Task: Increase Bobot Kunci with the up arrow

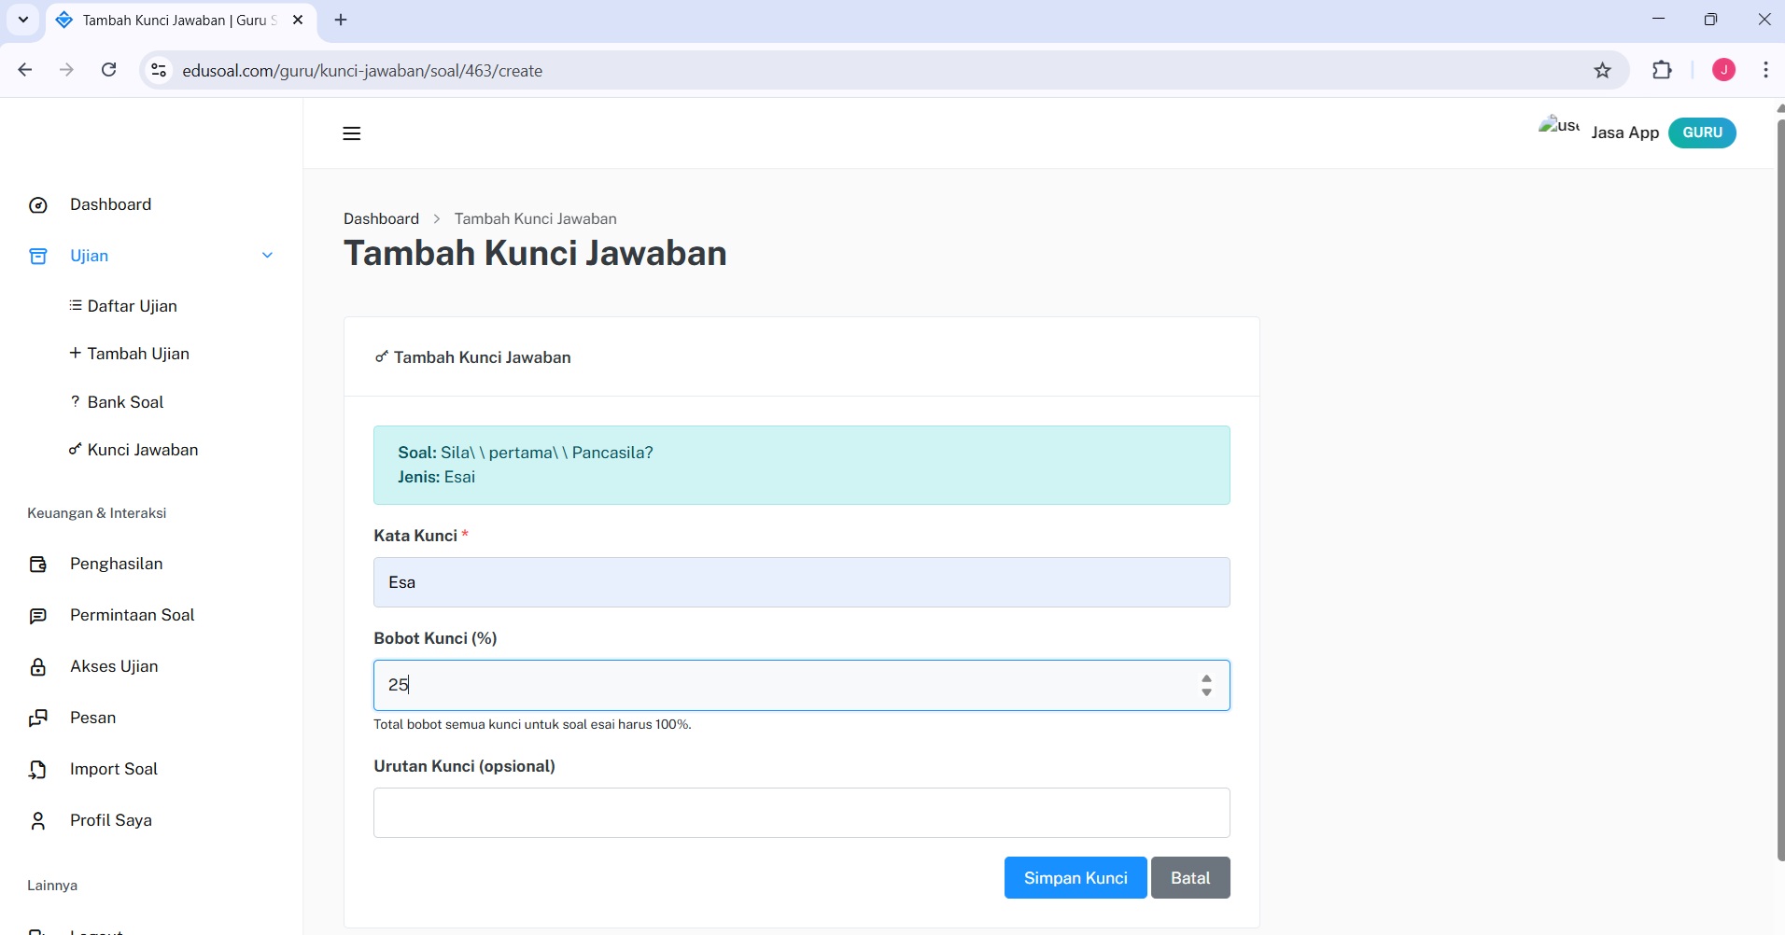Action: click(x=1206, y=678)
